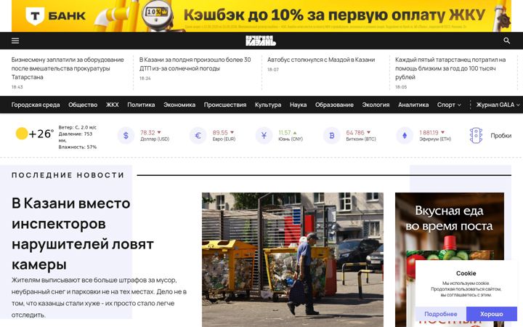
Task: Open the Культура section
Action: [x=268, y=105]
